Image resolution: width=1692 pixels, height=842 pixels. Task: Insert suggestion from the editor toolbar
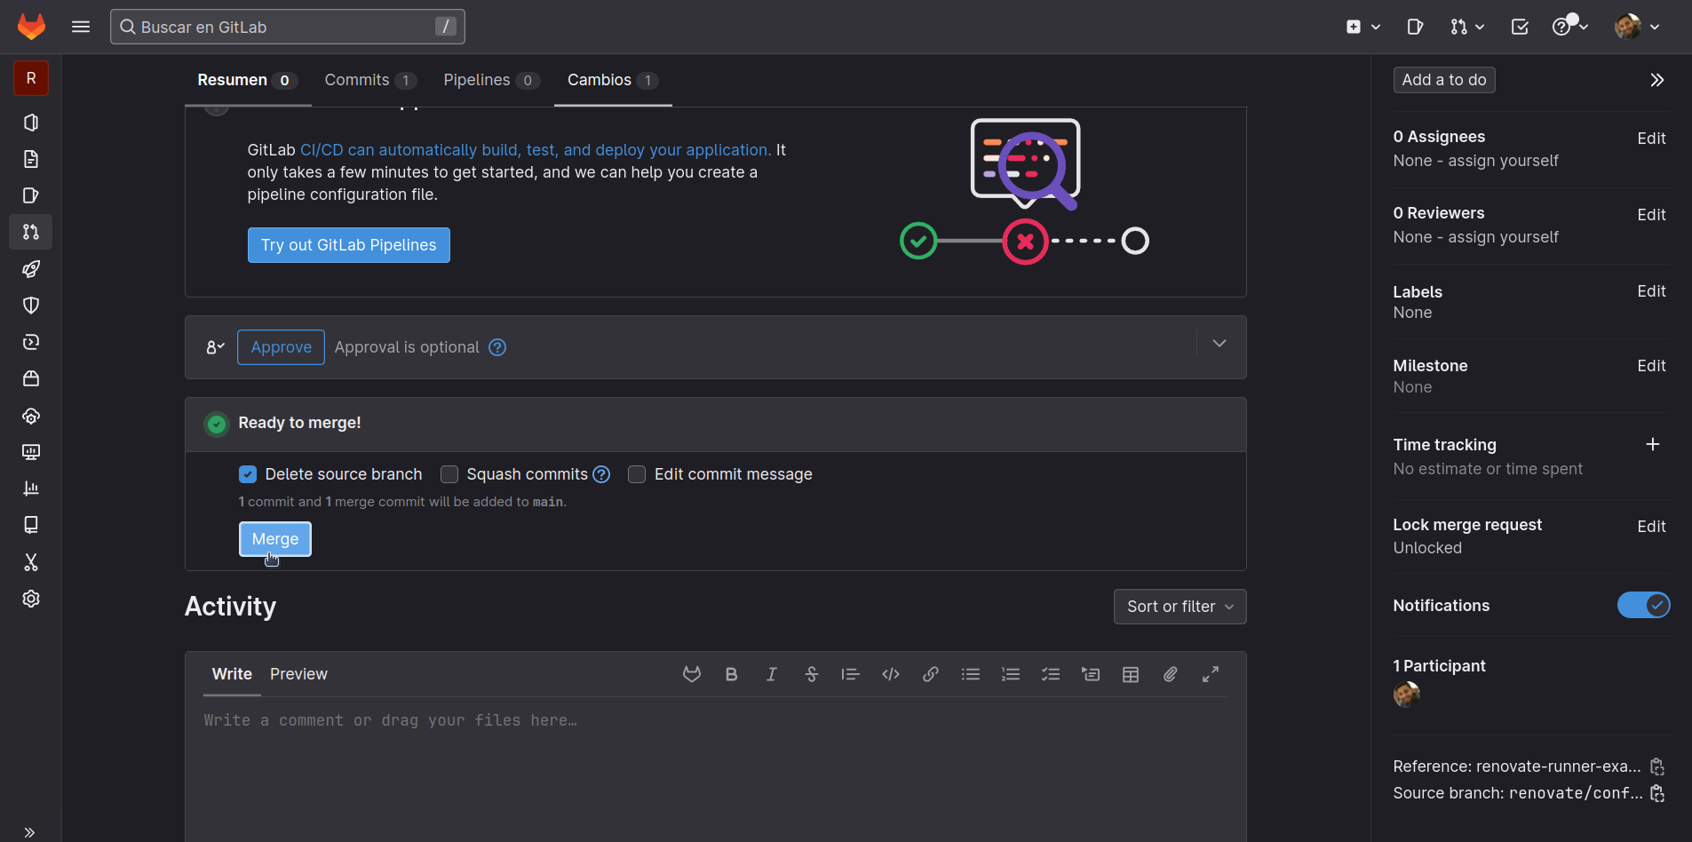click(x=692, y=674)
